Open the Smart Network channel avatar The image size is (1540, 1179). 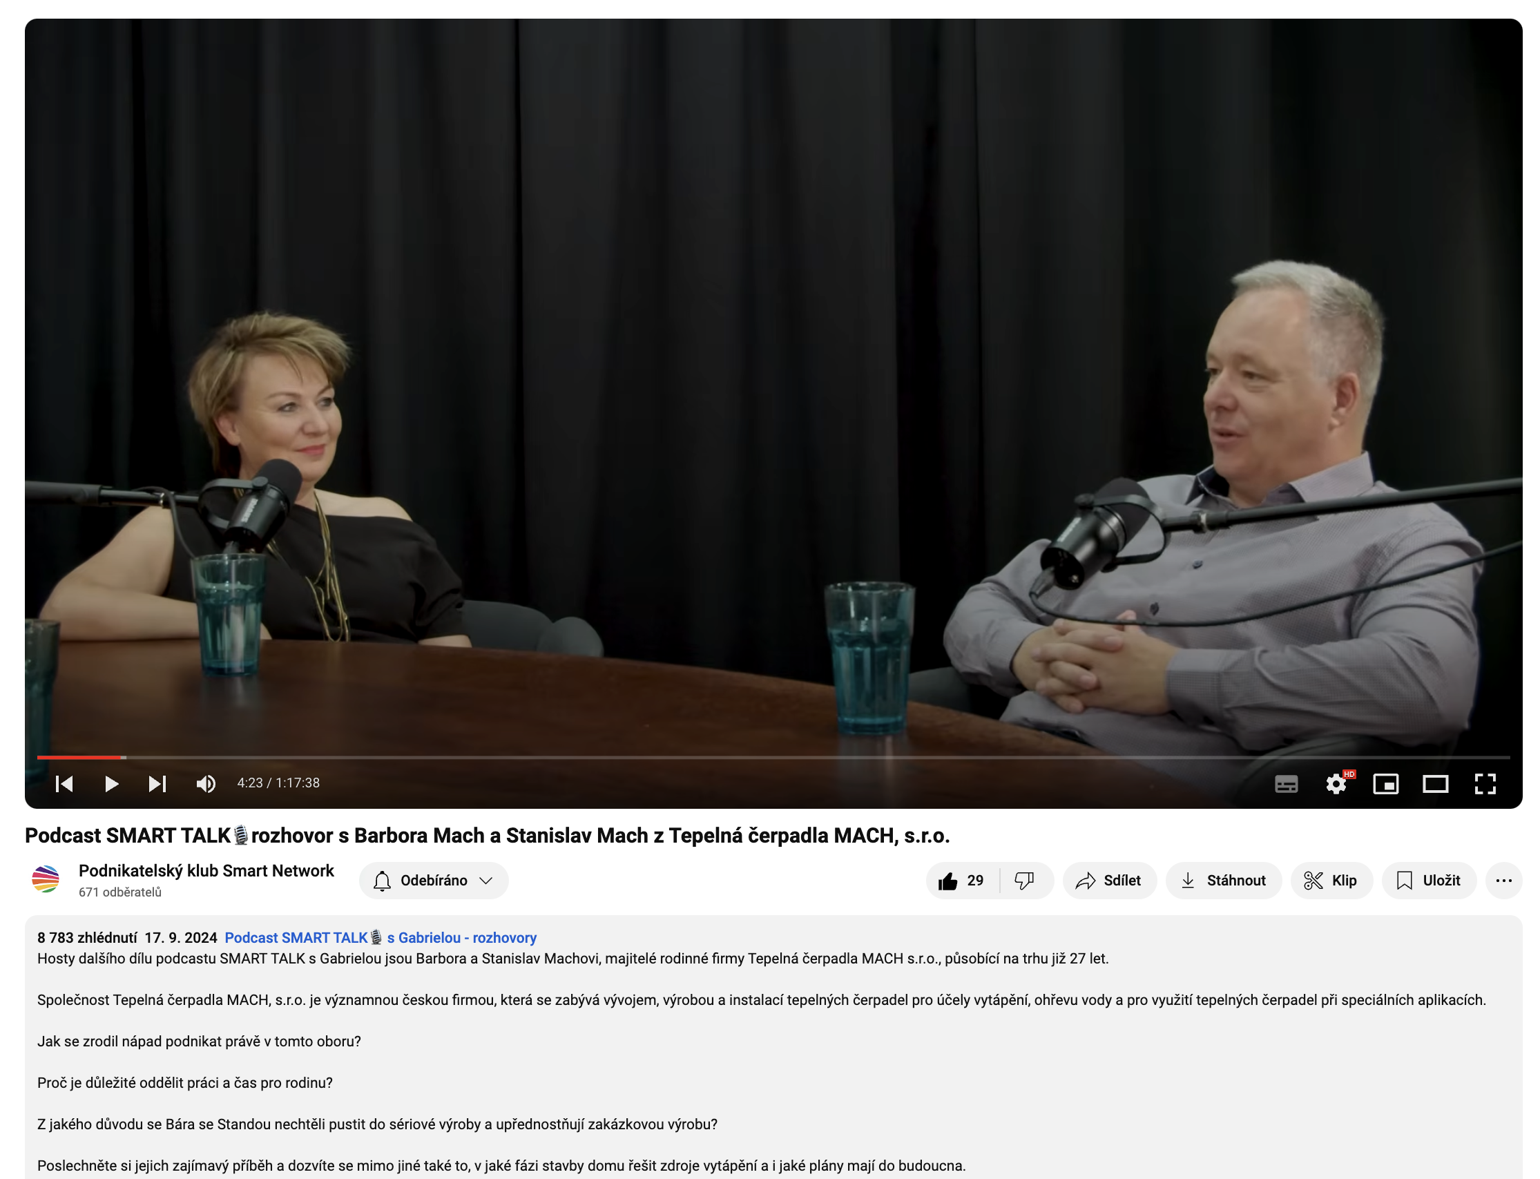click(x=46, y=879)
